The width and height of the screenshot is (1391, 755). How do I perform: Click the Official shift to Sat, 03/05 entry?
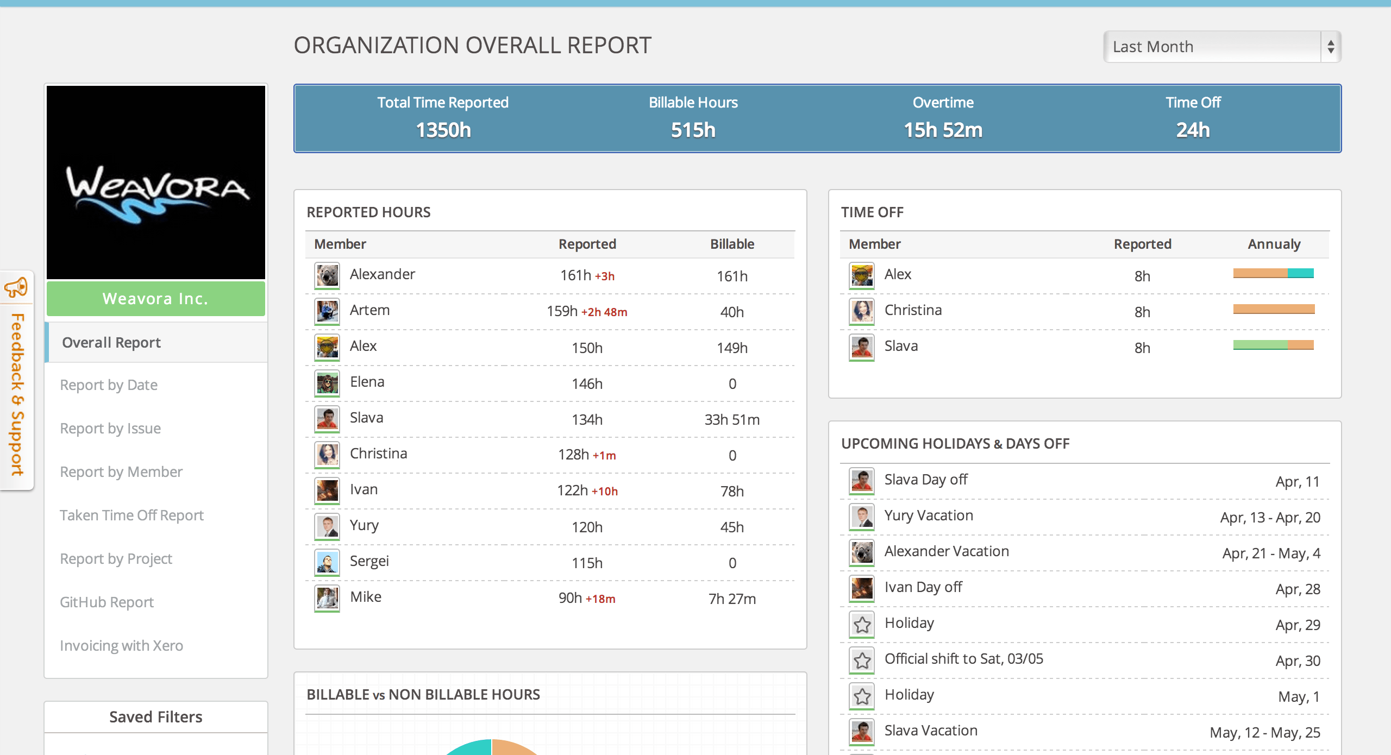[x=964, y=659]
